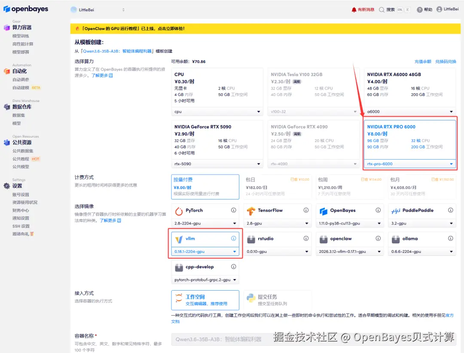Viewport: 464px width, 353px height.
Task: Click the fire icon in the yellow banner
Action: pyautogui.click(x=77, y=29)
